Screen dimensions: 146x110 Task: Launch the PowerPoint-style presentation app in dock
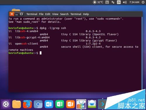[x=70, y=104]
